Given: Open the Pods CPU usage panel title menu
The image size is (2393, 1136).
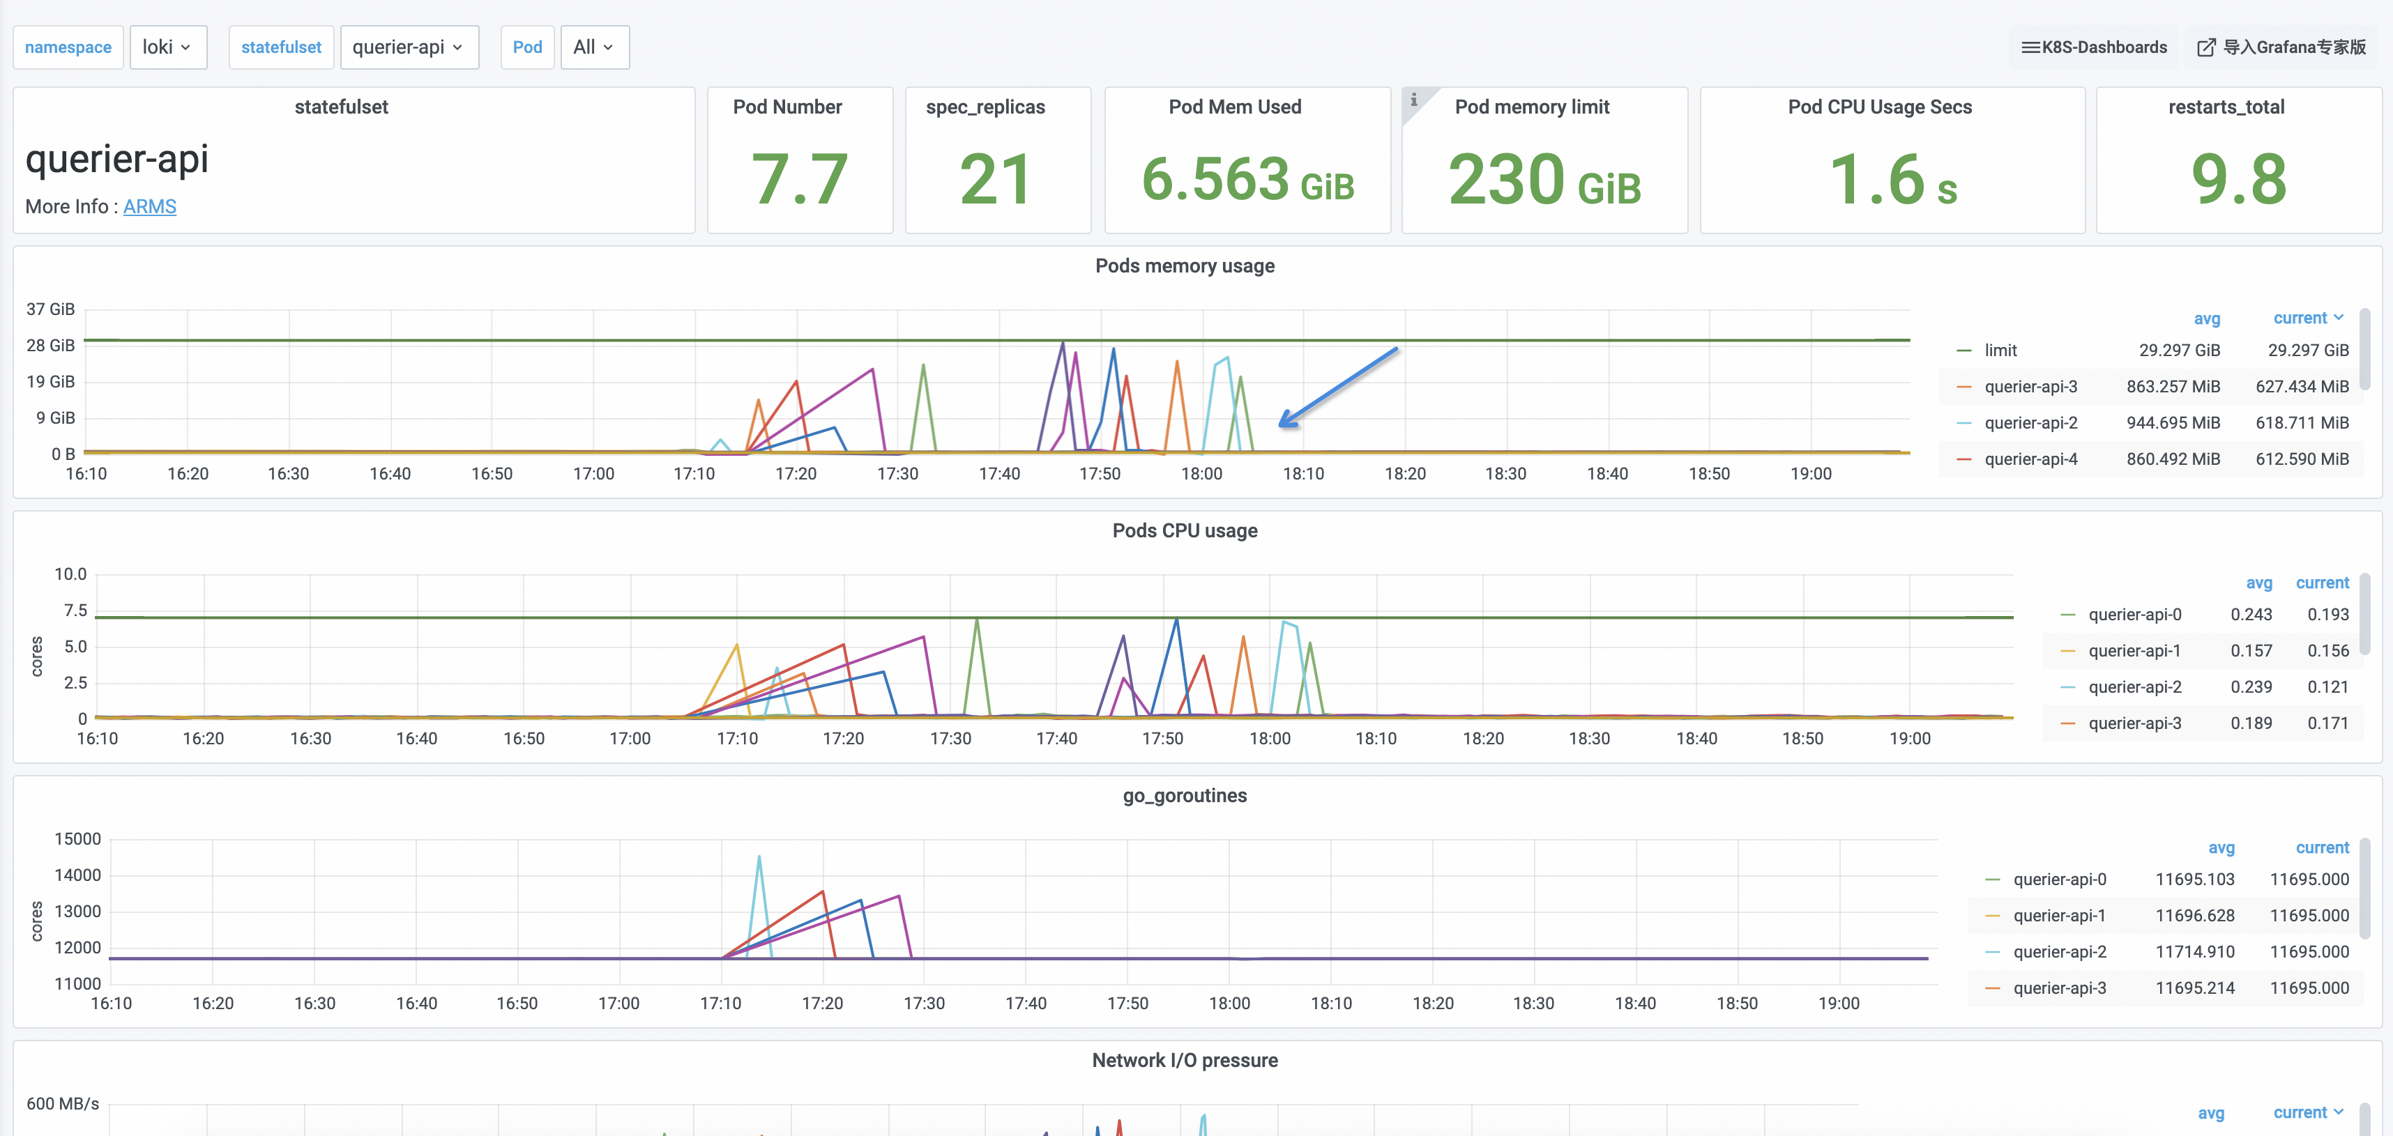Looking at the screenshot, I should click(1185, 530).
